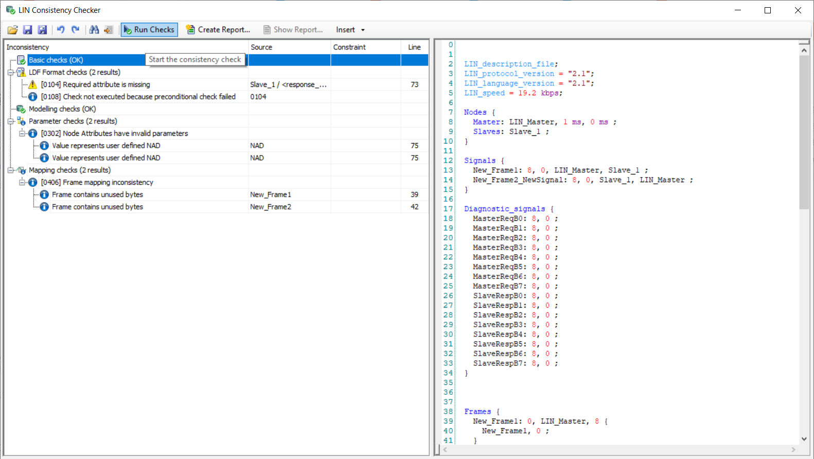This screenshot has height=459, width=814.
Task: Click the Modelling checks (OK) icon
Action: 21,109
